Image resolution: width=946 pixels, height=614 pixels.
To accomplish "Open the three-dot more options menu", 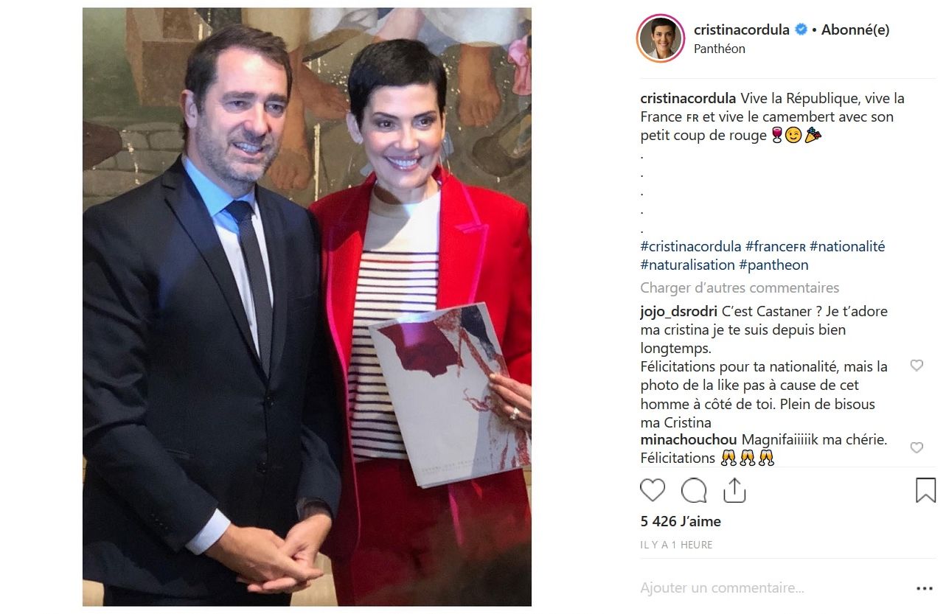I will 925,588.
